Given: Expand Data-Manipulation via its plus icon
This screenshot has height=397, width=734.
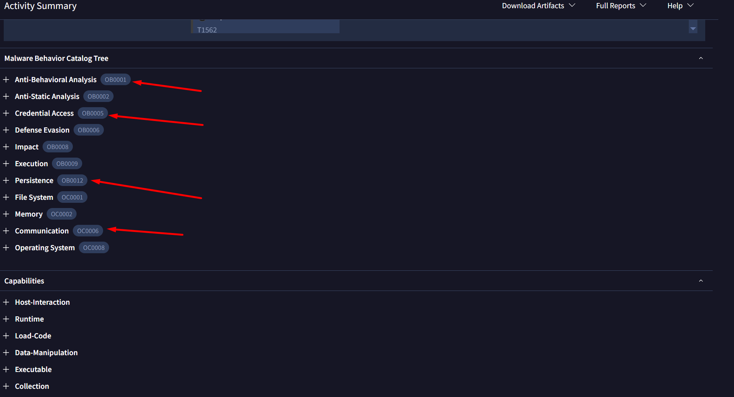Looking at the screenshot, I should 6,353.
